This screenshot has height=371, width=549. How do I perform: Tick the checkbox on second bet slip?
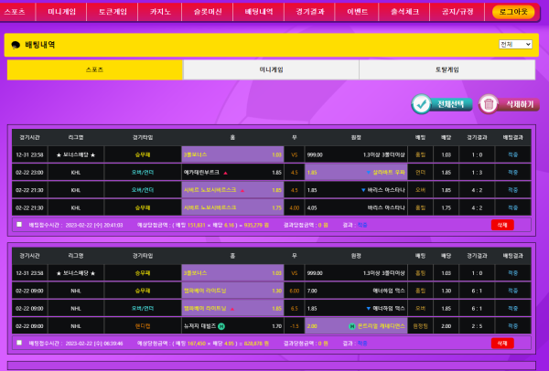(19, 343)
